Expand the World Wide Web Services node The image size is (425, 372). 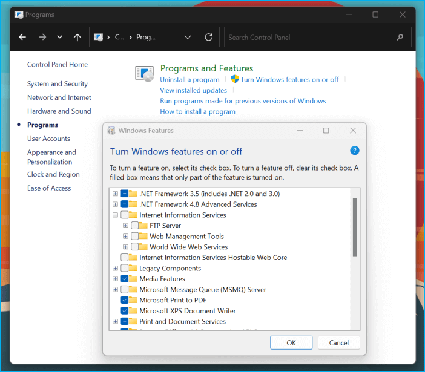pyautogui.click(x=125, y=247)
